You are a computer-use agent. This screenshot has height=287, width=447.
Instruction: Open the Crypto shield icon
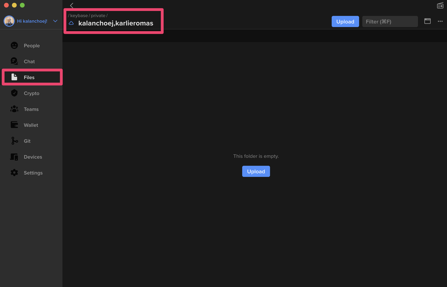[14, 93]
